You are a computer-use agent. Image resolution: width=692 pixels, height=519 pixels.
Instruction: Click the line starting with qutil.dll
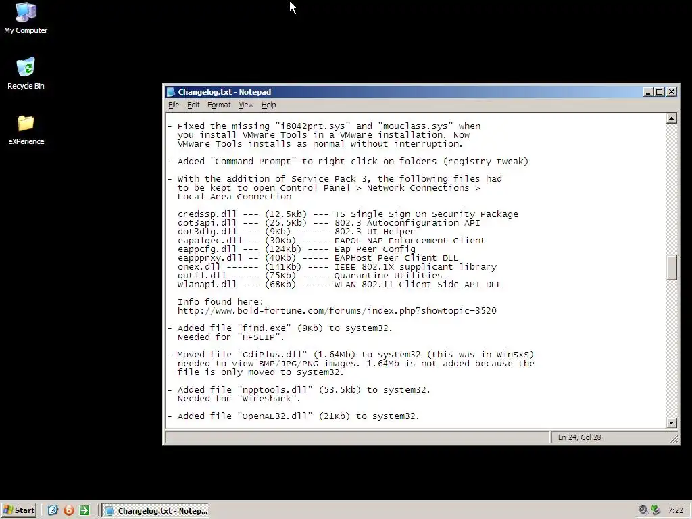[x=310, y=276]
